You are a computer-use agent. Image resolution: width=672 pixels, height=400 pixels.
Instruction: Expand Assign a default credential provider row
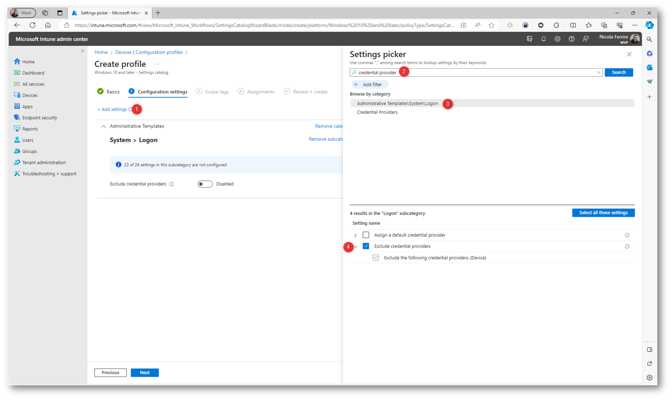click(355, 235)
